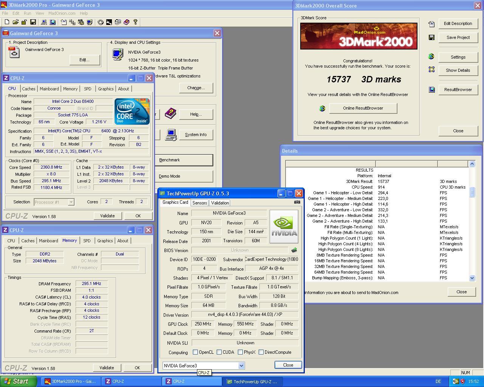Click GPU-Z screenshot camera icon
The width and height of the screenshot is (484, 387).
[297, 202]
